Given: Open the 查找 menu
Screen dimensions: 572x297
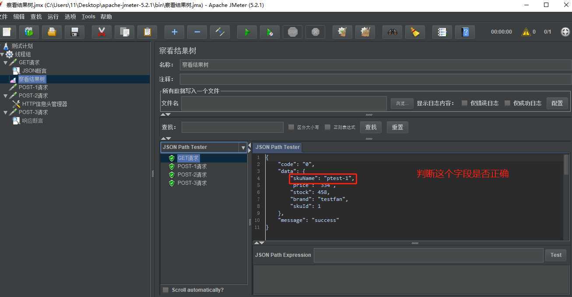Looking at the screenshot, I should pos(36,17).
